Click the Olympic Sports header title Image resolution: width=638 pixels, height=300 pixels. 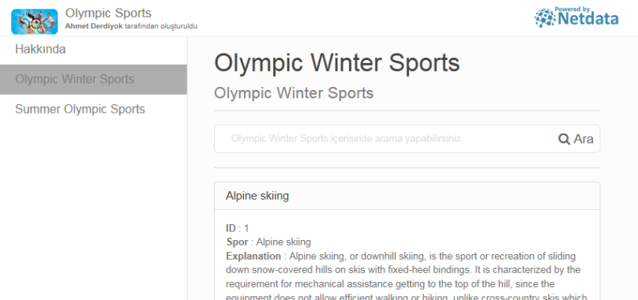coord(108,13)
